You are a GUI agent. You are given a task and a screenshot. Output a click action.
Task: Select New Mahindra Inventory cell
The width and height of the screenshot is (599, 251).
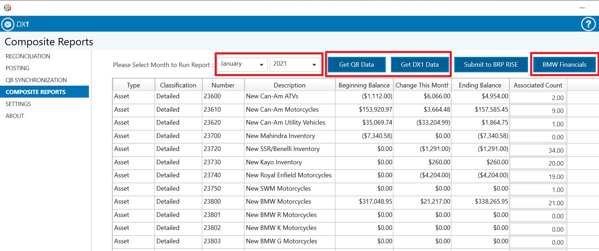(x=290, y=136)
